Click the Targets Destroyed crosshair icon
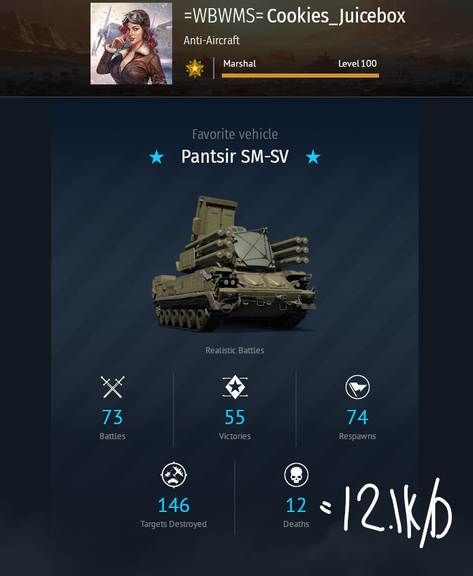This screenshot has height=576, width=473. tap(174, 475)
